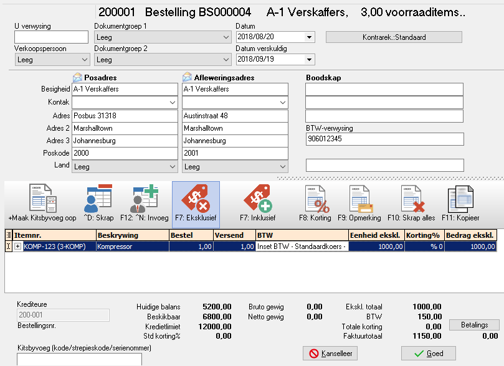Click the envelope icon beside Posadres
This screenshot has width=504, height=366.
click(x=77, y=77)
